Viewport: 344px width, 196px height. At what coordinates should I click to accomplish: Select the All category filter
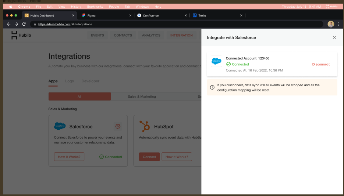click(79, 97)
